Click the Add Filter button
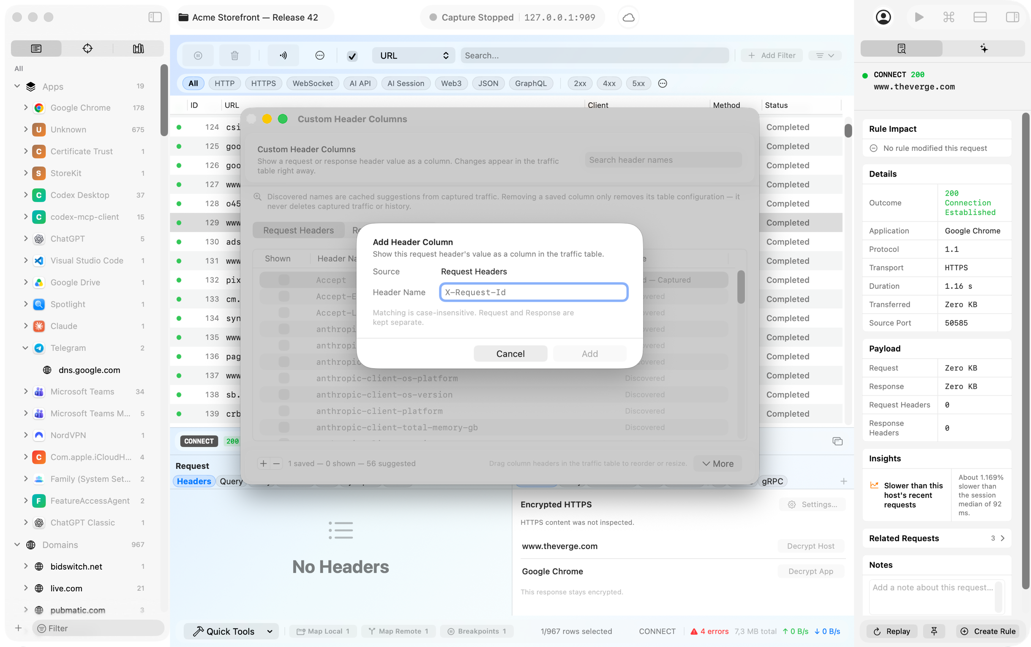 772,56
